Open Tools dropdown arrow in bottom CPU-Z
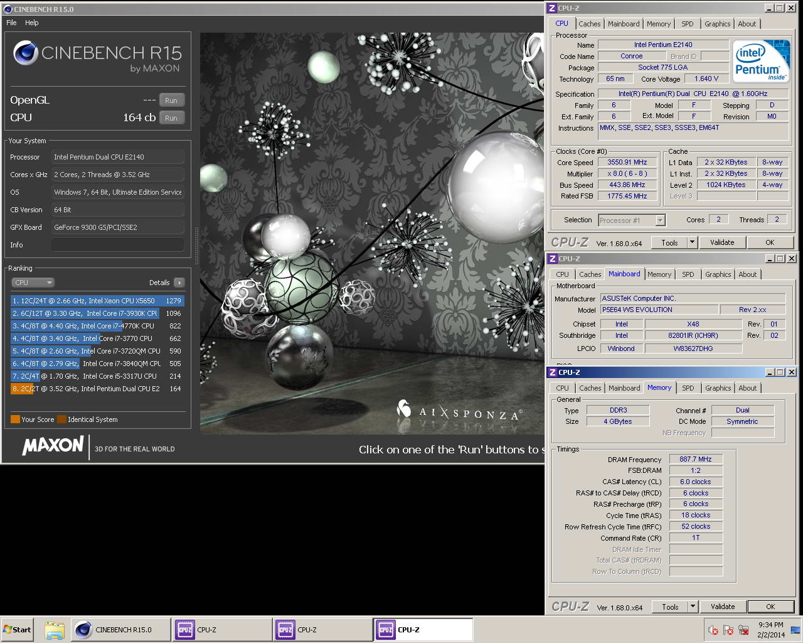Image resolution: width=803 pixels, height=643 pixels. tap(693, 607)
